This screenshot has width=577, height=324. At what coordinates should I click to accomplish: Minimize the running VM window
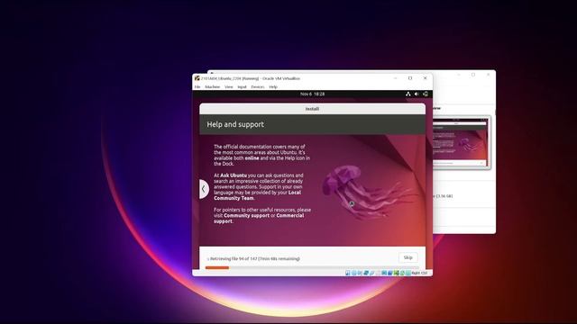pos(395,78)
